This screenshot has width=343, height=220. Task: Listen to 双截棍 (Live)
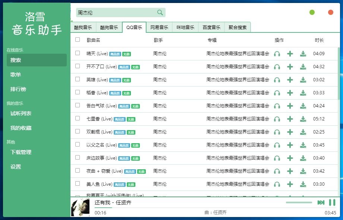(x=277, y=132)
